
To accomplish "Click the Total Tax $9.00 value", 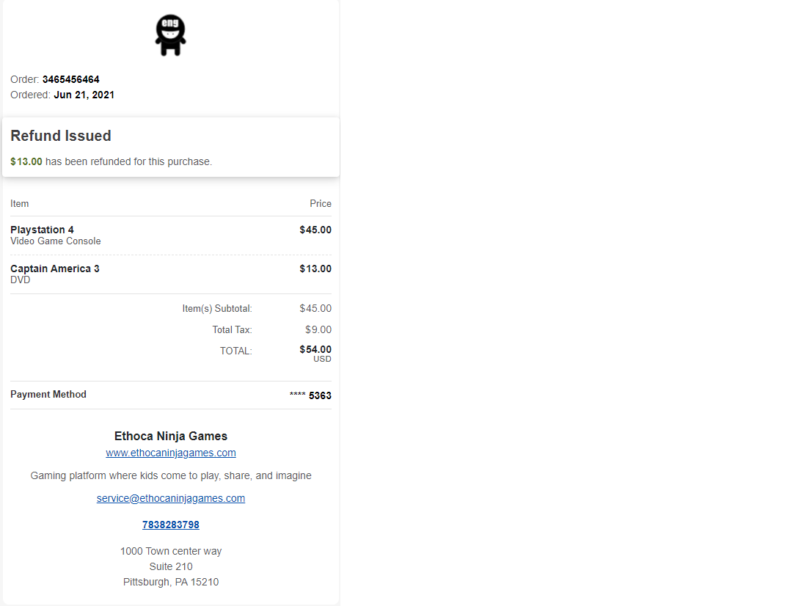I will point(318,329).
